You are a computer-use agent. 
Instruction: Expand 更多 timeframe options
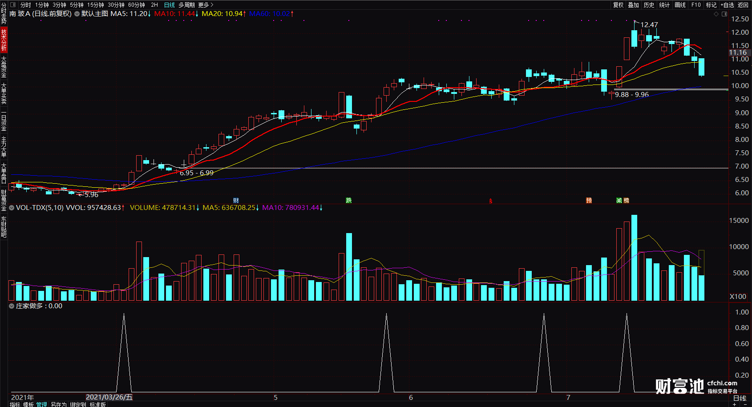click(x=206, y=5)
